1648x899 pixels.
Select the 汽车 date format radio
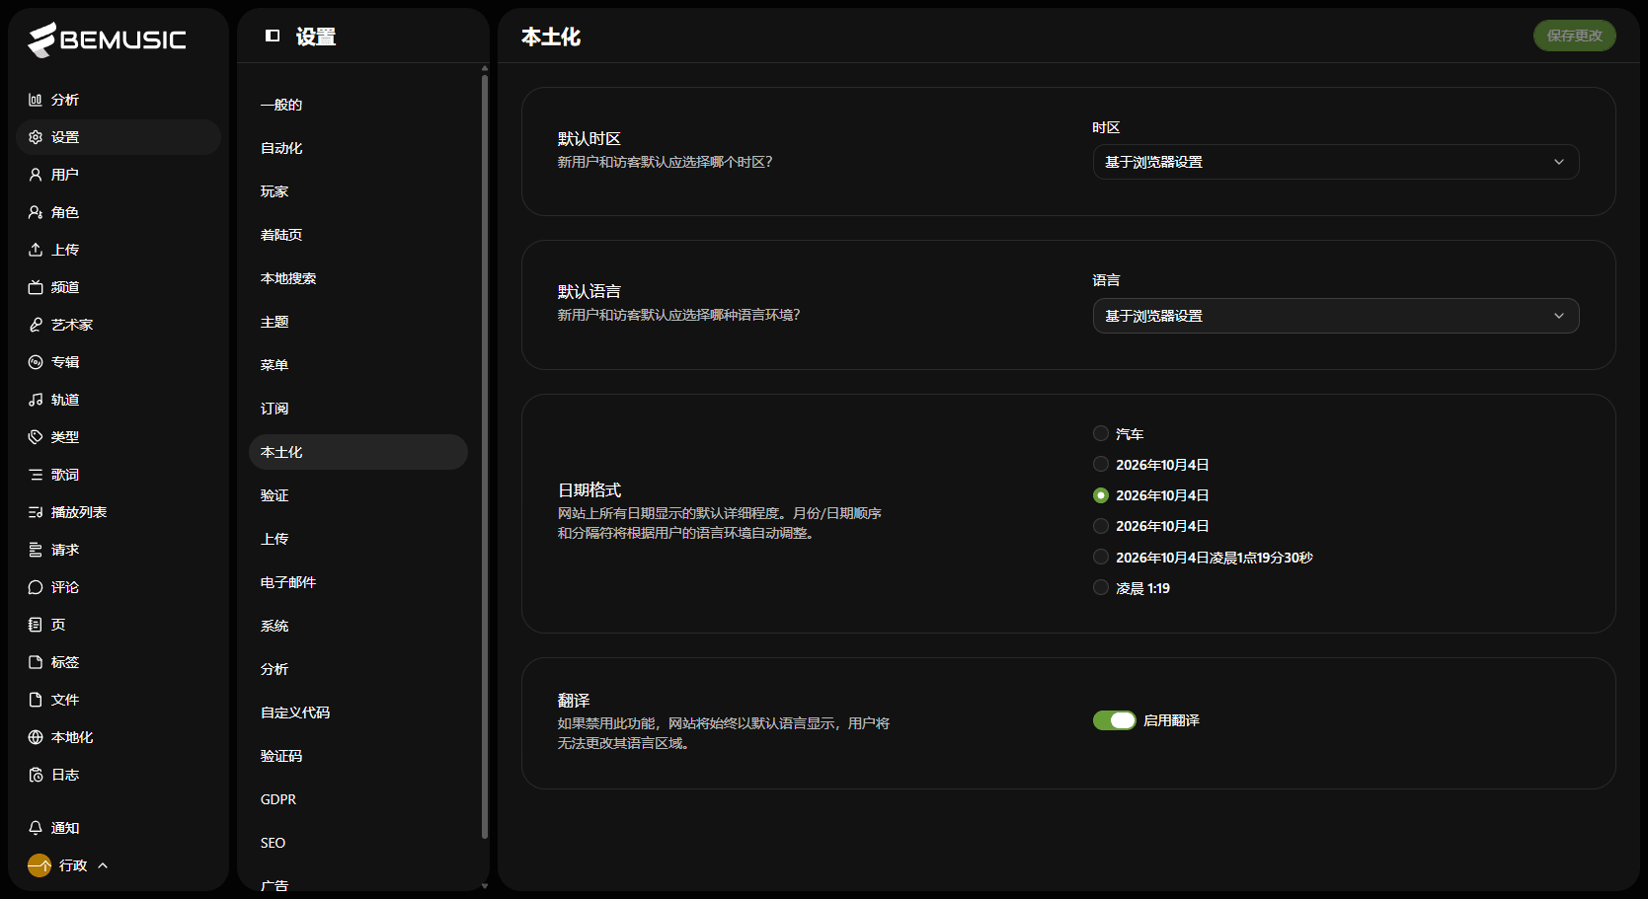[x=1101, y=433]
